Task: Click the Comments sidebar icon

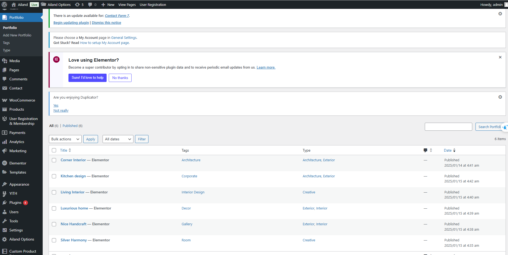Action: [5, 79]
